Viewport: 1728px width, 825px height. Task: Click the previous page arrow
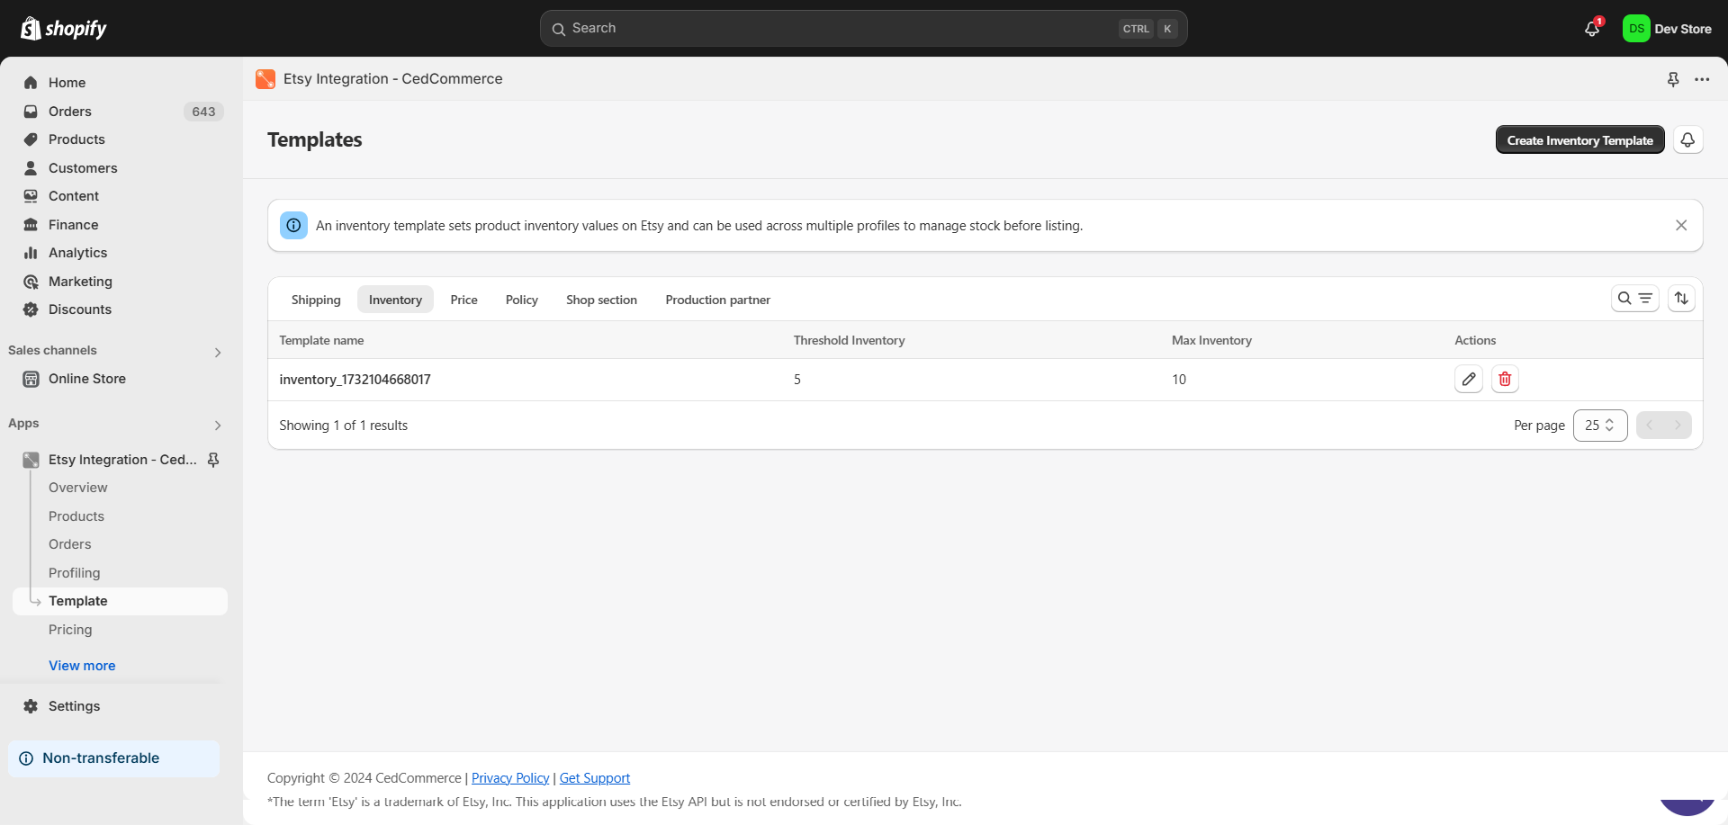tap(1650, 426)
